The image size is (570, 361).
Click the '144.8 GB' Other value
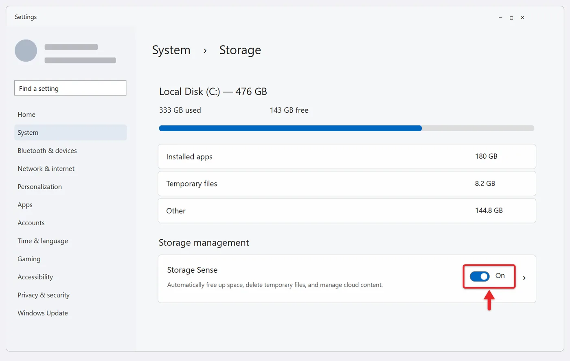[x=489, y=210]
